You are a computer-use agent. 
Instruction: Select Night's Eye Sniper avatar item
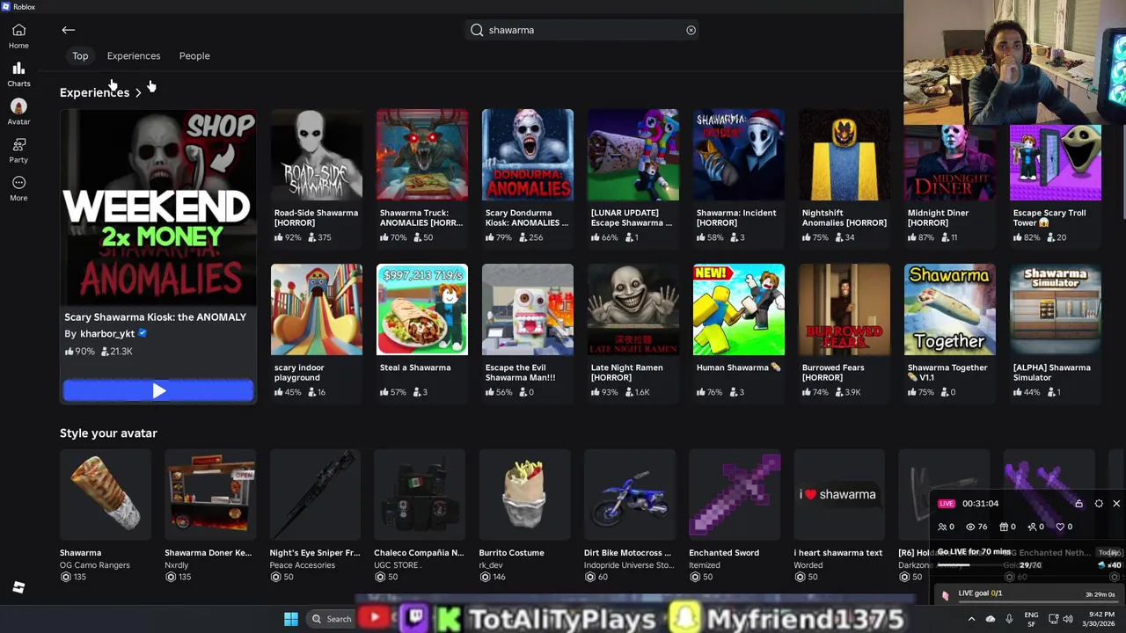tap(315, 516)
